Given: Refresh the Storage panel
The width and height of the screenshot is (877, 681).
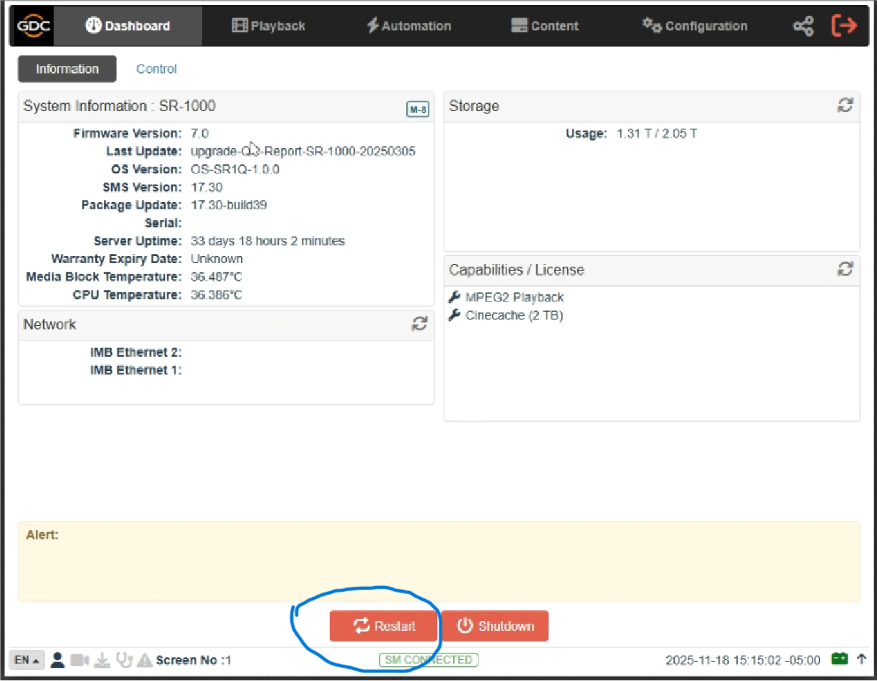Looking at the screenshot, I should tap(844, 105).
